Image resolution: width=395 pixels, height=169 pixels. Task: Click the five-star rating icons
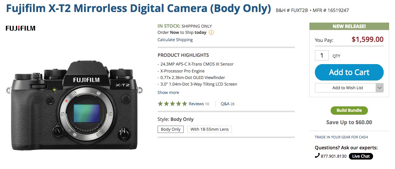point(172,103)
